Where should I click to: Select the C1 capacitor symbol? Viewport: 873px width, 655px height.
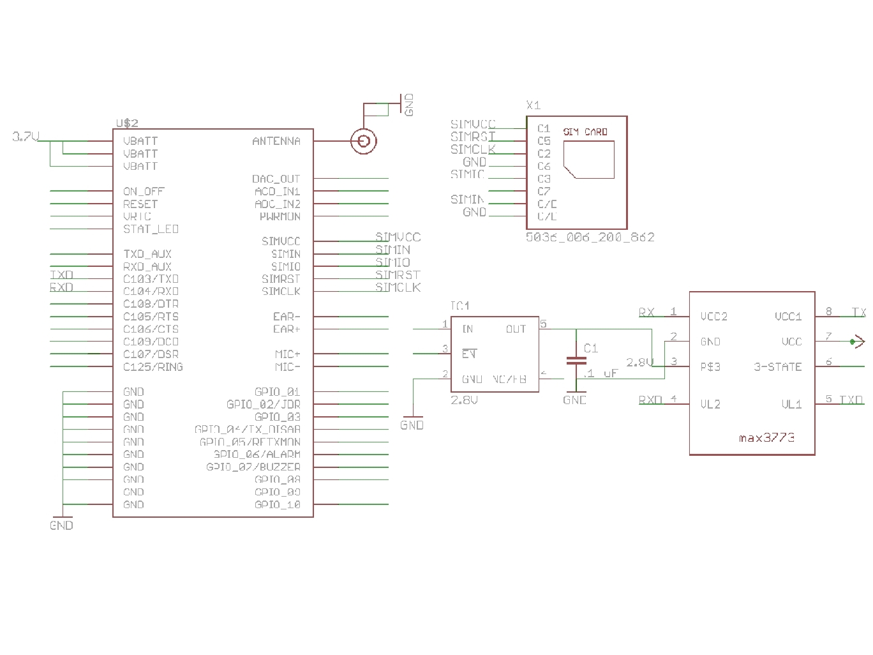[576, 361]
